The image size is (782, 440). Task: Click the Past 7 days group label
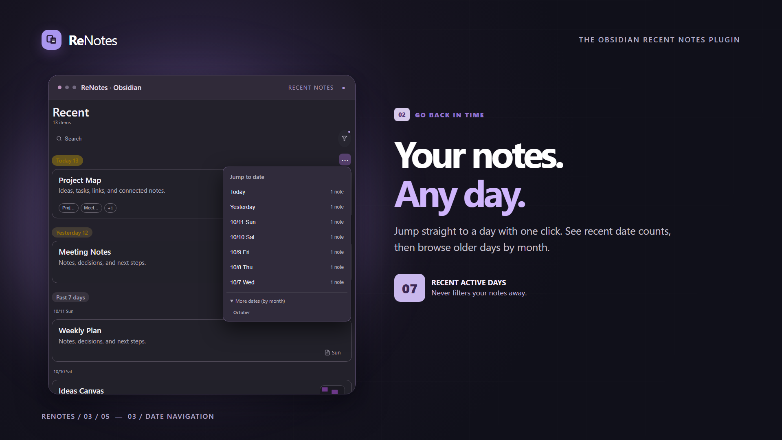70,297
